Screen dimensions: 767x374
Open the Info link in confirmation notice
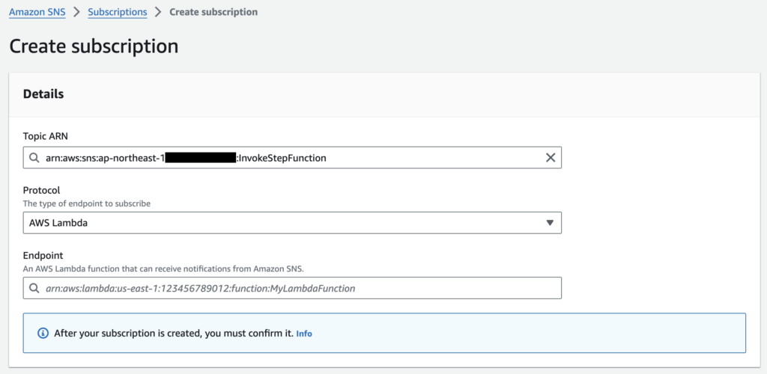pos(304,334)
